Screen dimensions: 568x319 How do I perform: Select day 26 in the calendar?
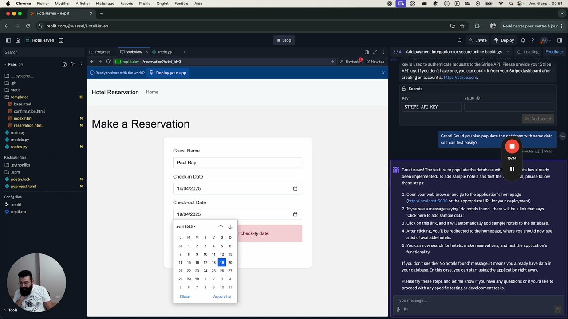pos(222,271)
